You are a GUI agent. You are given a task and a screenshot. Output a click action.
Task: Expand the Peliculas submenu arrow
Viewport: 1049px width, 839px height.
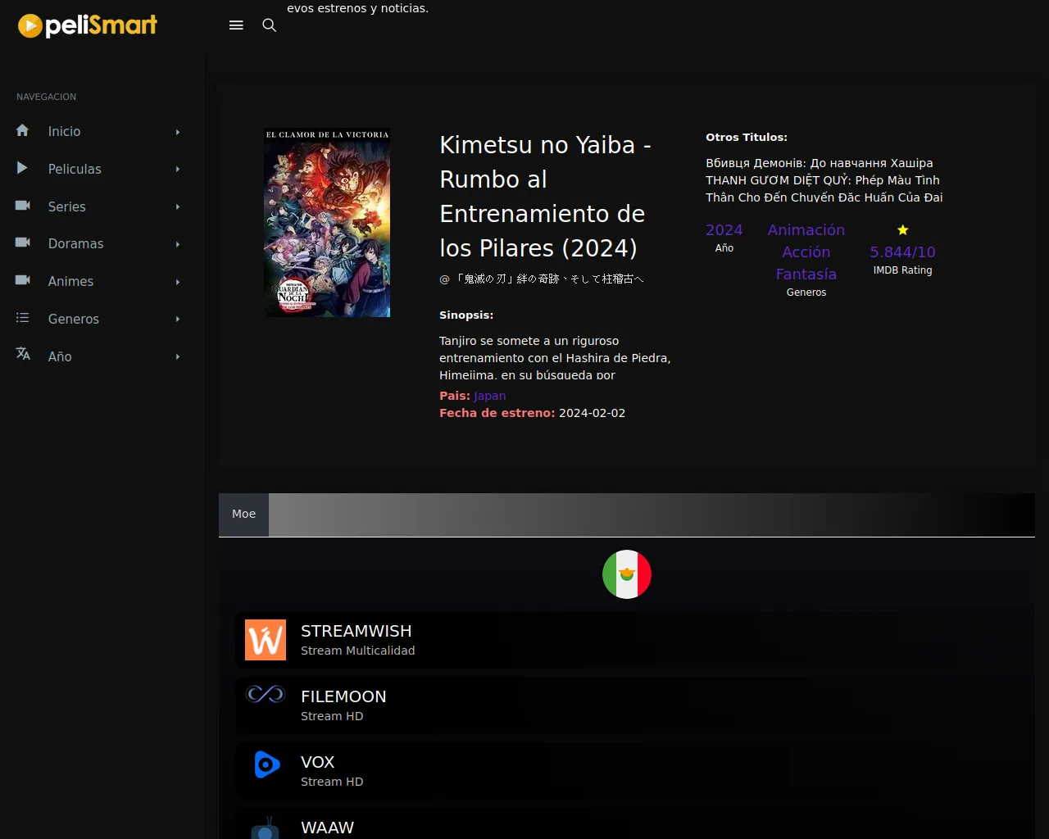(178, 170)
